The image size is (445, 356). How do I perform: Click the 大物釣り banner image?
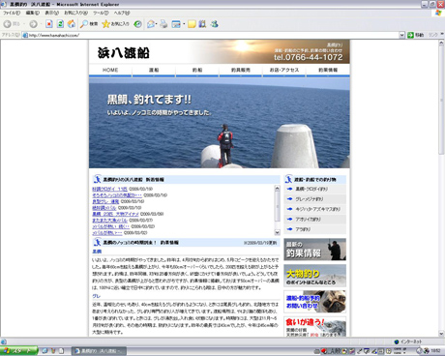[x=315, y=276]
